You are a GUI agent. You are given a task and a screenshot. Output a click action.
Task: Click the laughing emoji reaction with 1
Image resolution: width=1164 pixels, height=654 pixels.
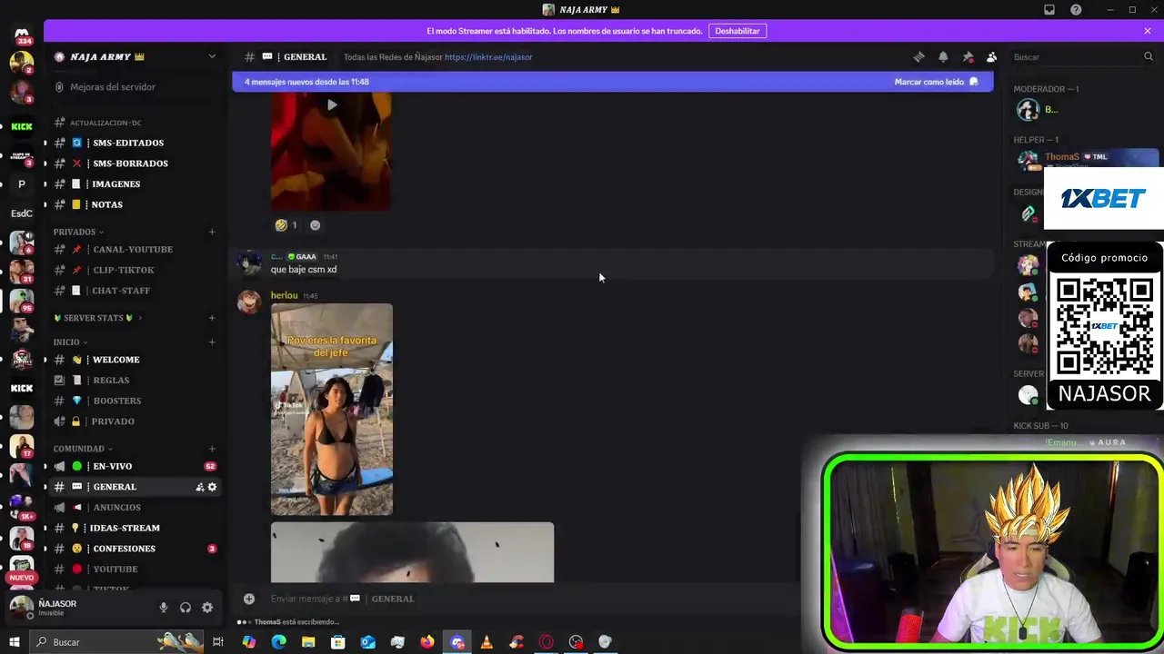[286, 225]
